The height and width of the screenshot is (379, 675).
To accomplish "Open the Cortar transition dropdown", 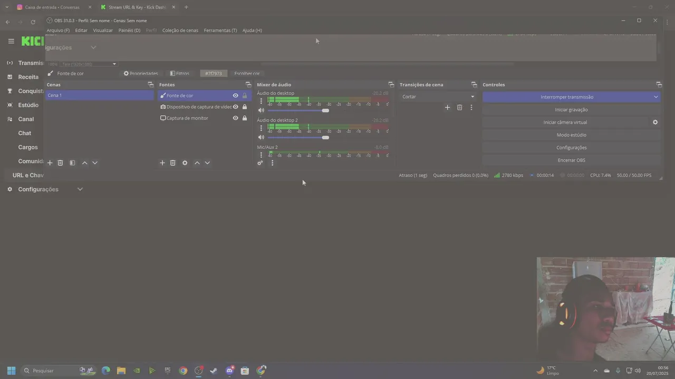I will pos(438,97).
